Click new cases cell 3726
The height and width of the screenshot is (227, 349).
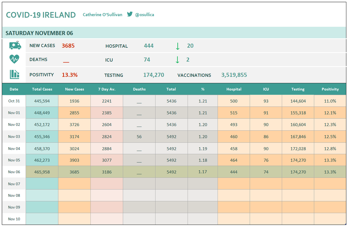[x=74, y=125]
